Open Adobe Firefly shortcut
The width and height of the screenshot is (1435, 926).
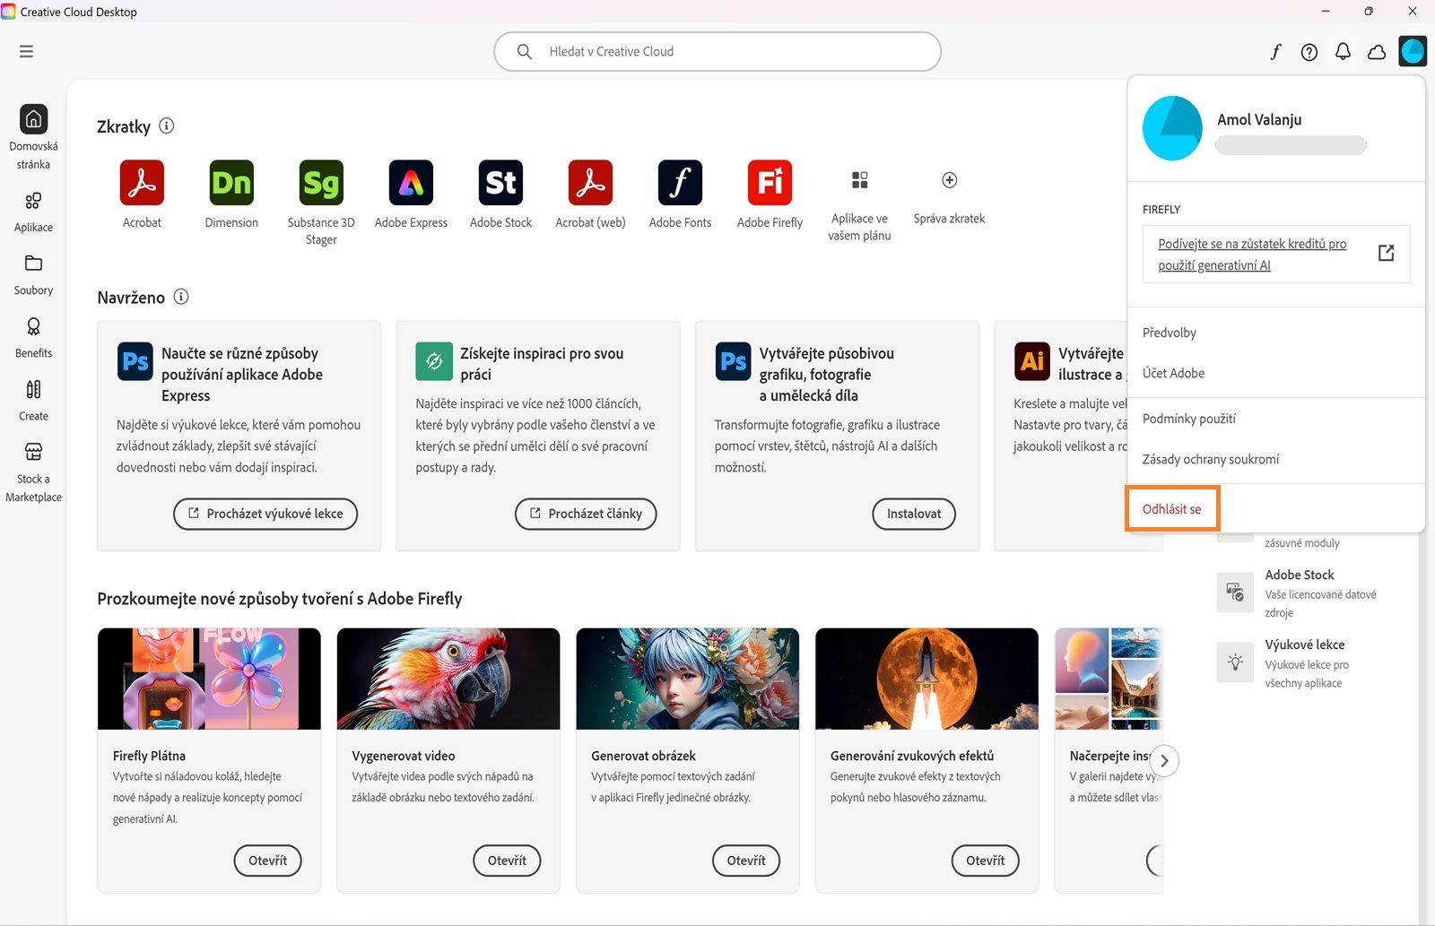[770, 183]
